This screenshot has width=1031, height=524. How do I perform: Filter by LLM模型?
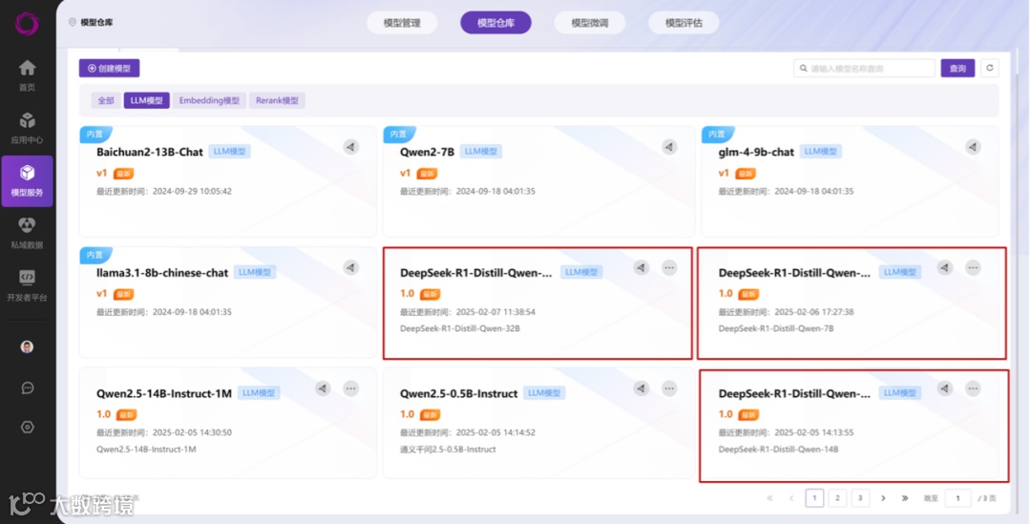[x=147, y=100]
